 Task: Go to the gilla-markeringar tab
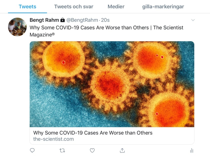coord(163,7)
